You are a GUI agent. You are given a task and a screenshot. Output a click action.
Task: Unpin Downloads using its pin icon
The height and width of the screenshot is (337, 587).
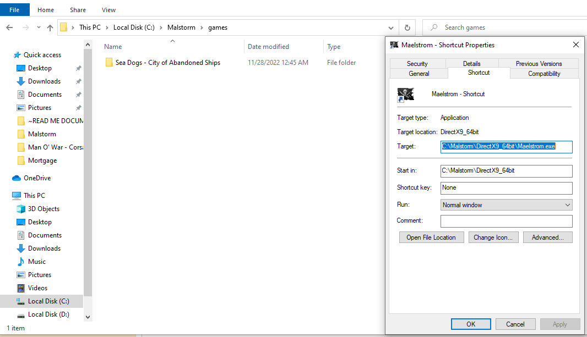79,81
